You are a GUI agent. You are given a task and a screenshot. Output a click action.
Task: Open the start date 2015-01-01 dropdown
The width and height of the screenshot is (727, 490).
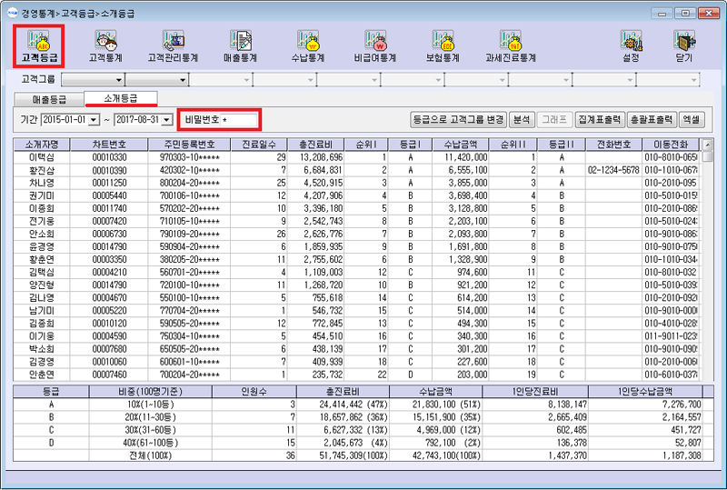95,120
